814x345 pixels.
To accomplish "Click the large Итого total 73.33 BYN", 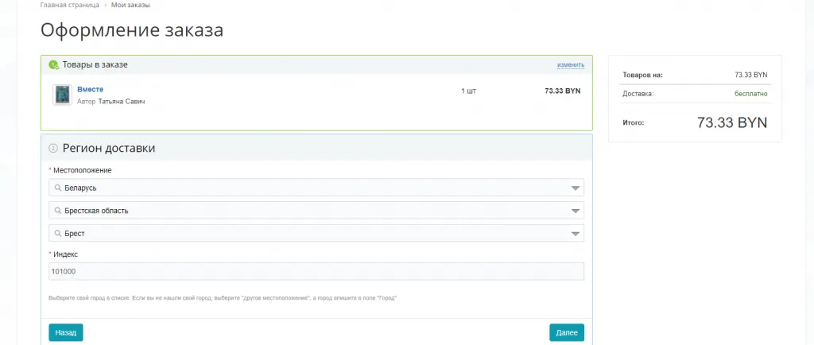I will [732, 123].
